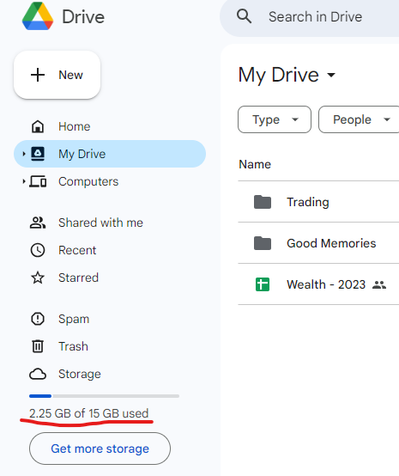Open Computers in the sidebar
Viewport: 399px width, 476px height.
110,181
